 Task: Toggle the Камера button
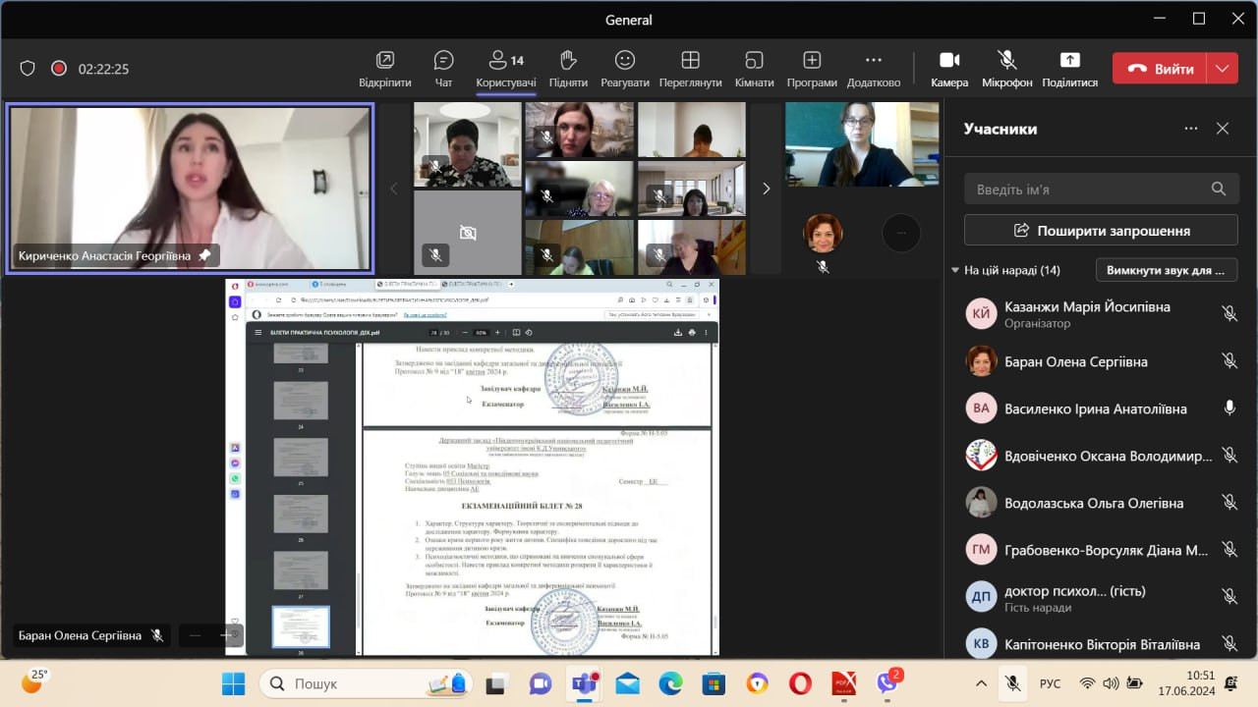point(949,69)
